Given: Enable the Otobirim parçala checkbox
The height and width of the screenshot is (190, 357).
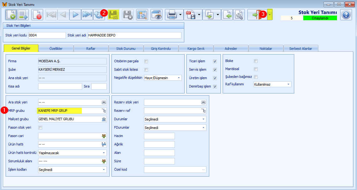Looking at the screenshot, I should click(146, 61).
